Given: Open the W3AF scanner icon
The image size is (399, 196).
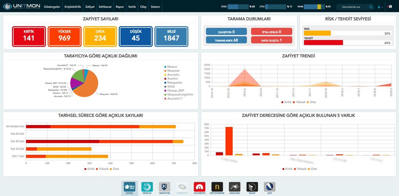Looking at the screenshot, I should point(252,188).
